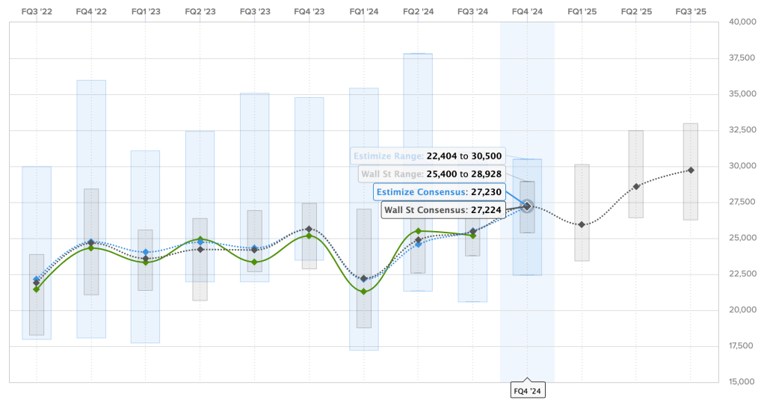Choose the FQ3 '25 quarter header label
This screenshot has width=764, height=406.
691,12
